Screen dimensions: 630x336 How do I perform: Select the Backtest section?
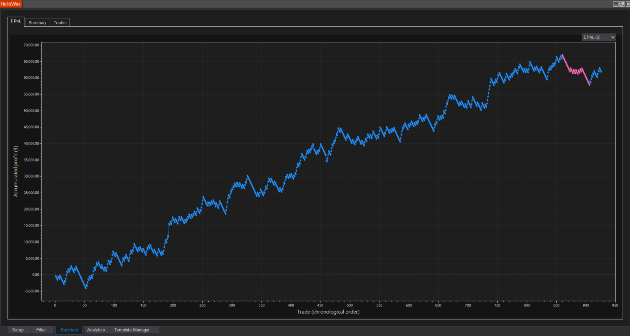tap(69, 330)
